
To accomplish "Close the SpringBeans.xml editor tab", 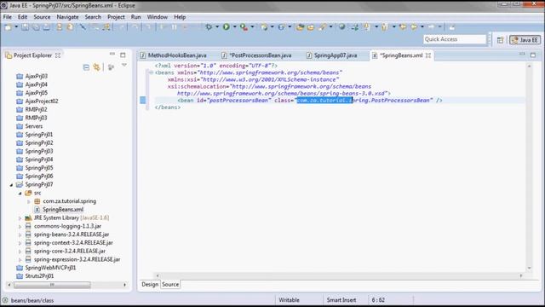I will 428,55.
